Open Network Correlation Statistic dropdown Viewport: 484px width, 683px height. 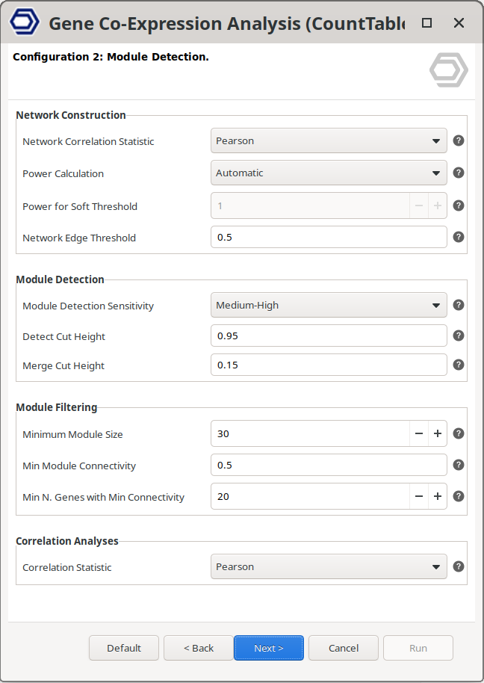coord(329,140)
